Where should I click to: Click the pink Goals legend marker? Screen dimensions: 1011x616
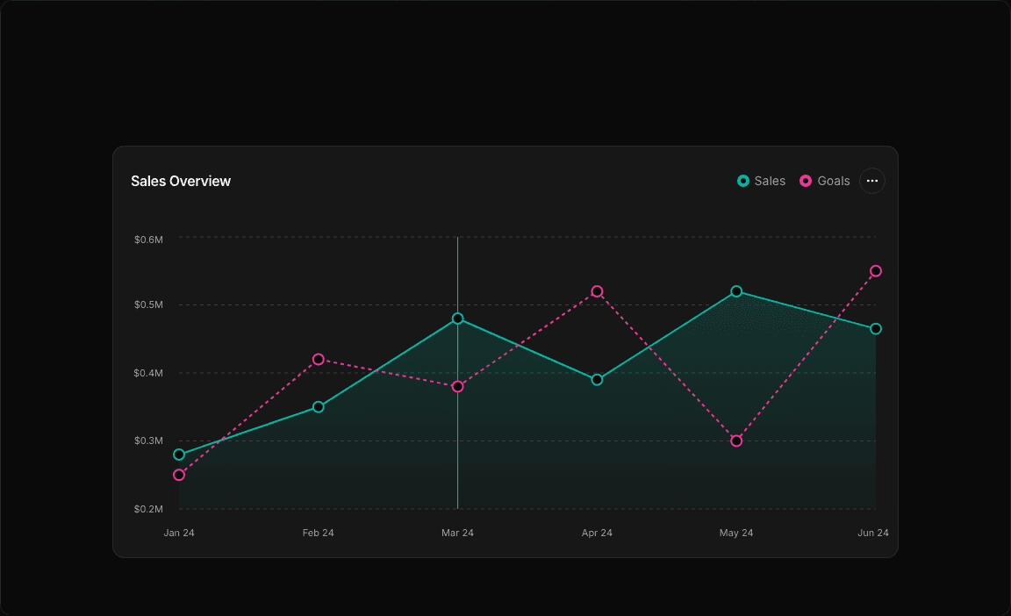(x=806, y=181)
